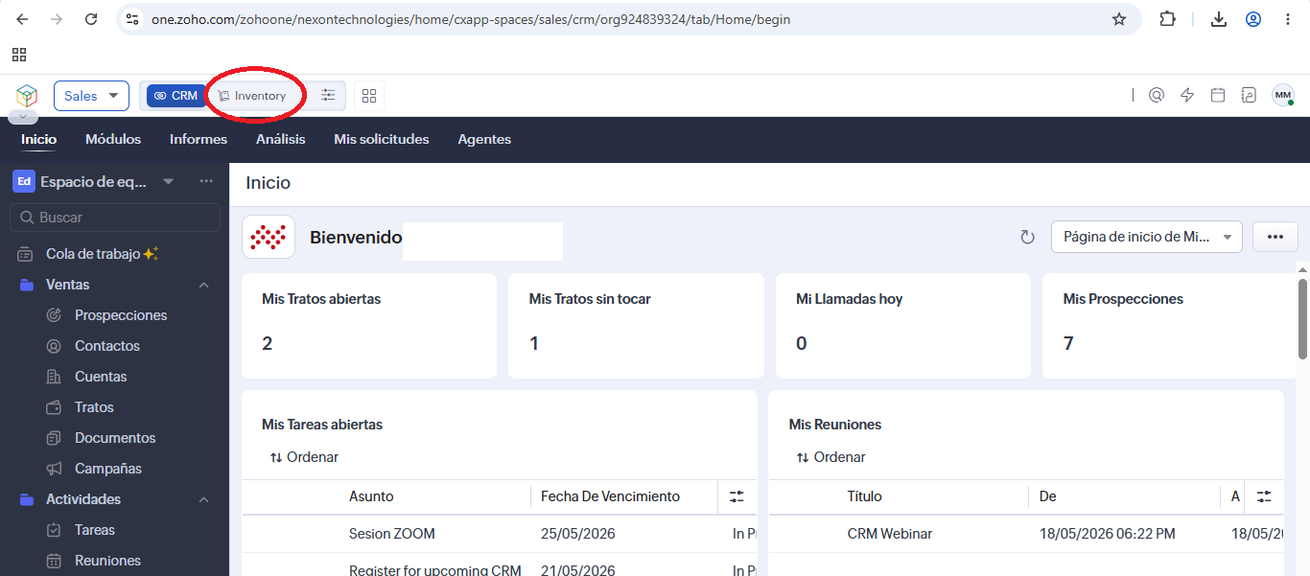Viewport: 1310px width, 576px height.
Task: Open Mis solicitudes menu
Action: (x=382, y=139)
